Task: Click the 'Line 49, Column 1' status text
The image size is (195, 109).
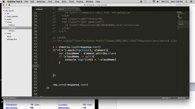Action: pos(9,98)
